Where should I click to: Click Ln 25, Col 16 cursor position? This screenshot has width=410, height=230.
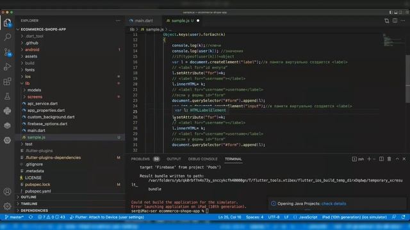point(229,217)
